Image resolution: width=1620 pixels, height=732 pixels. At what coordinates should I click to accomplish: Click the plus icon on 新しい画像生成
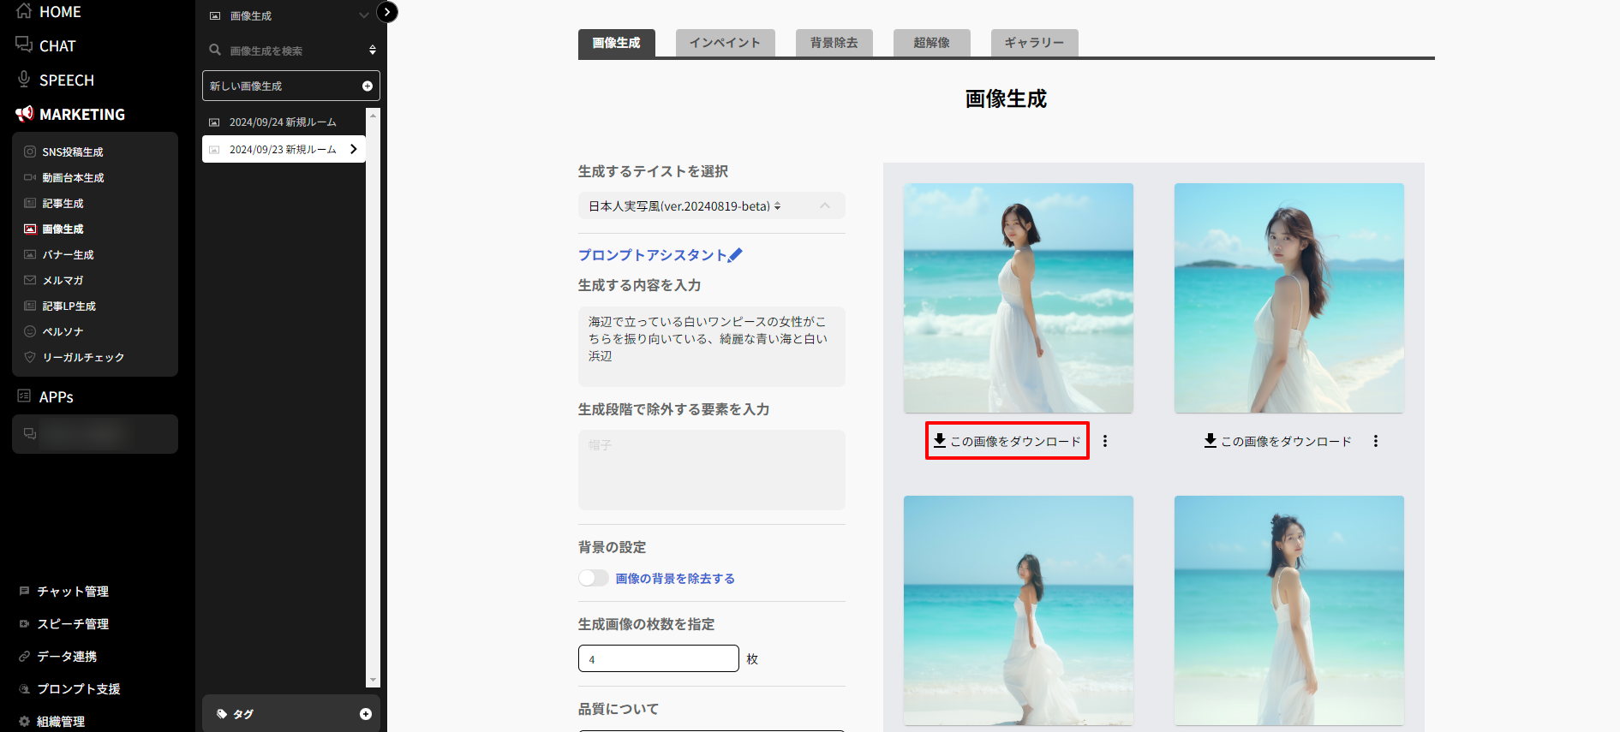point(367,86)
